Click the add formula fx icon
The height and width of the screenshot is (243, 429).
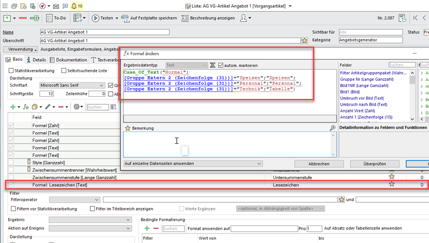pos(26,107)
